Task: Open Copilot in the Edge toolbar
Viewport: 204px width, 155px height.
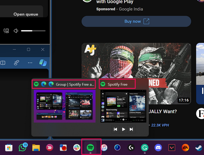Action: [x=43, y=62]
